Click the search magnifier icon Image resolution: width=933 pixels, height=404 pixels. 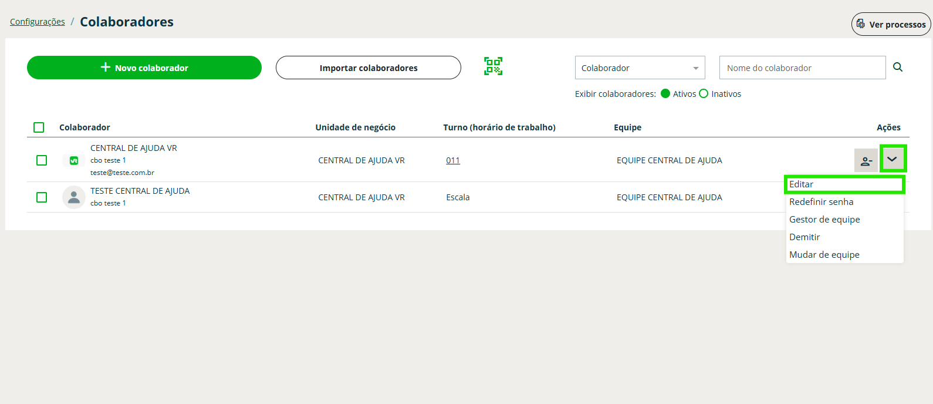point(898,68)
